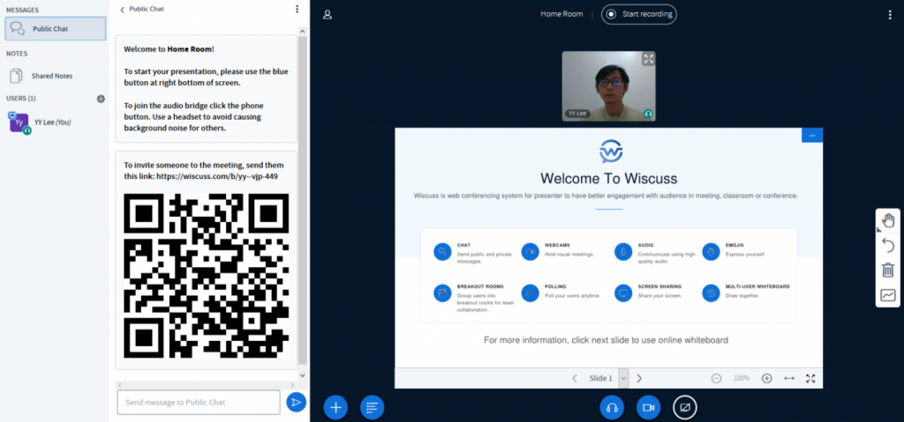The height and width of the screenshot is (422, 904).
Task: Fit the slide to width
Action: (x=789, y=378)
